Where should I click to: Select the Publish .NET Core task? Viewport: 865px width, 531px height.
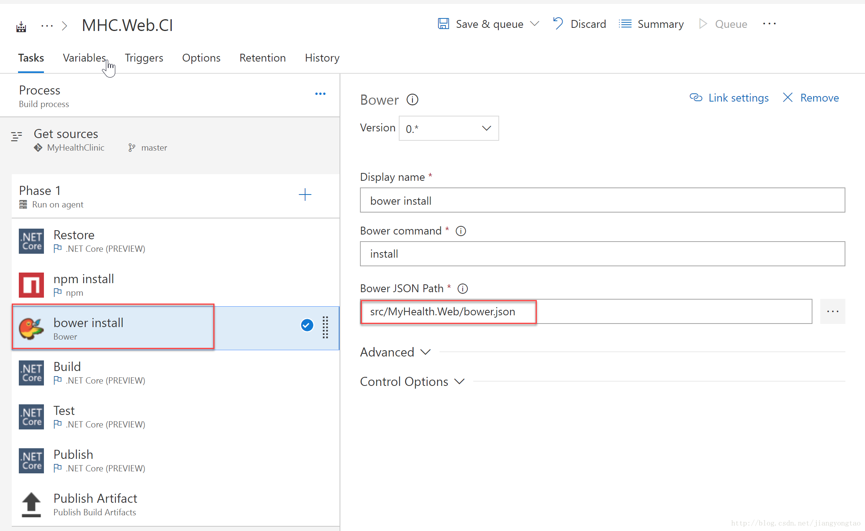tap(176, 460)
